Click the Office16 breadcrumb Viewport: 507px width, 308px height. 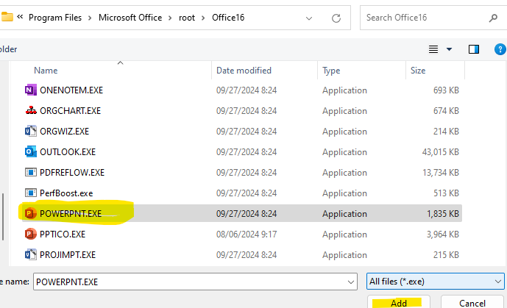[228, 18]
